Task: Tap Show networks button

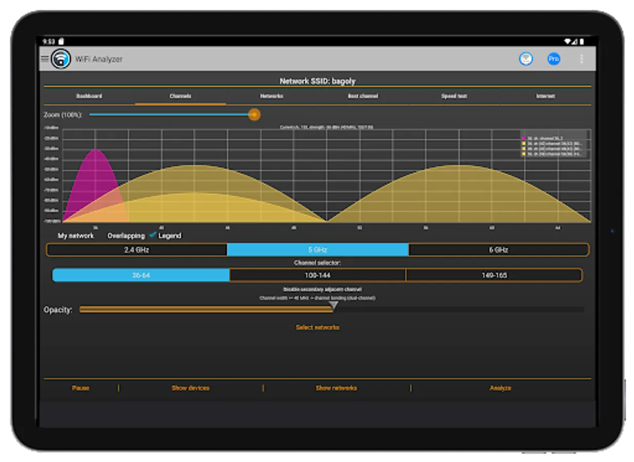Action: pos(336,388)
